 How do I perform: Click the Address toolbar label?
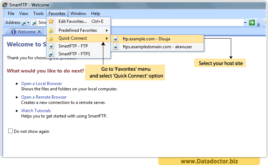[x=13, y=22]
